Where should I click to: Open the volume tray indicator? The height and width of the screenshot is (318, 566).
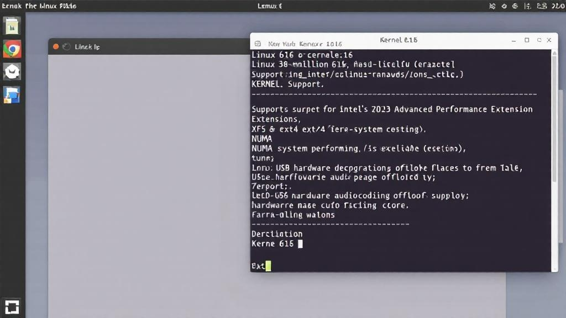pos(527,6)
